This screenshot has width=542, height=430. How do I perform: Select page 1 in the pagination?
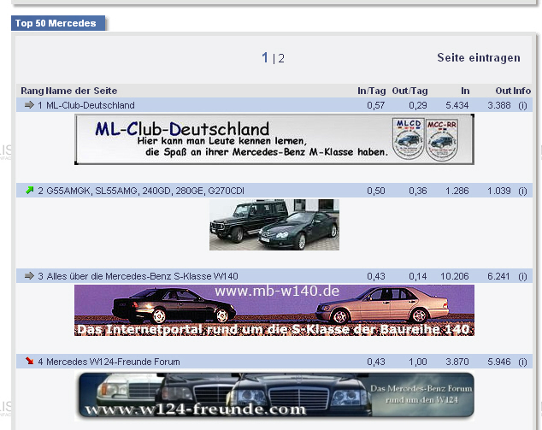point(265,57)
